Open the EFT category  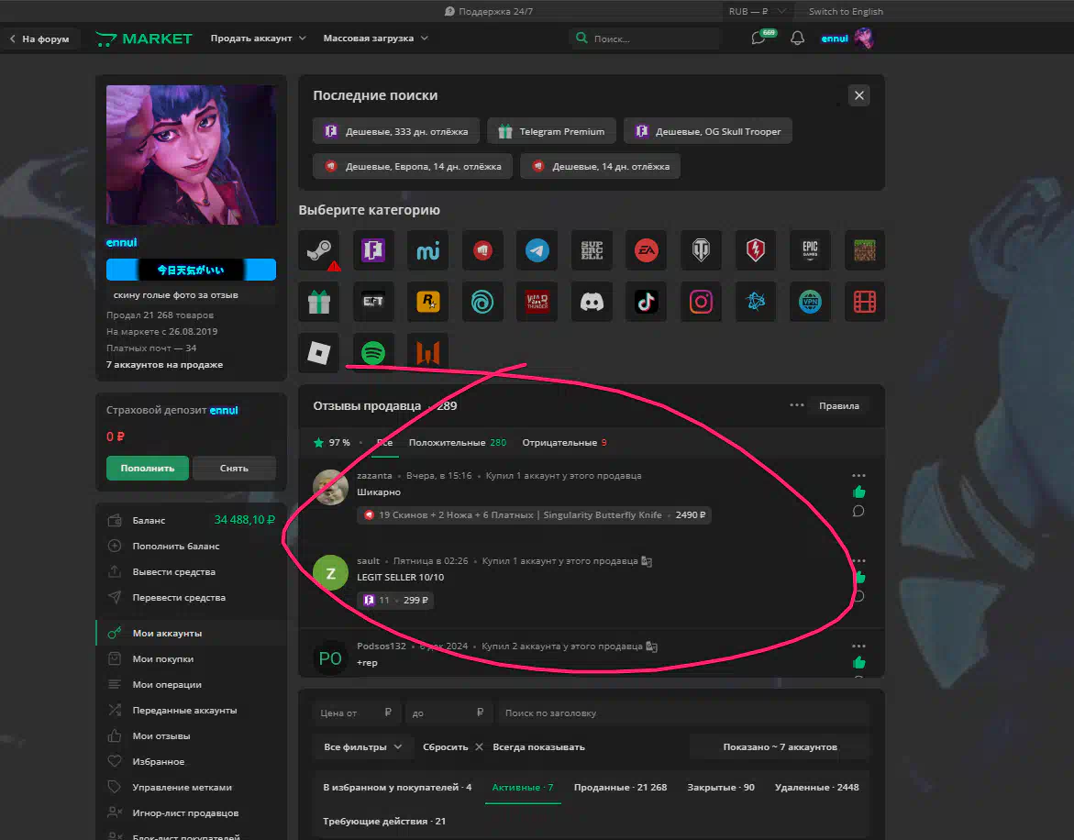pos(373,302)
